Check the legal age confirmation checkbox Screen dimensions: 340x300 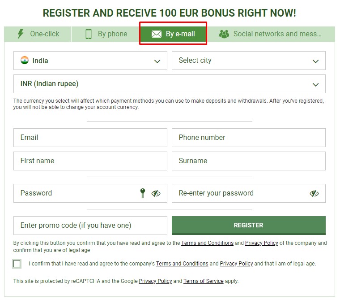[x=17, y=264]
